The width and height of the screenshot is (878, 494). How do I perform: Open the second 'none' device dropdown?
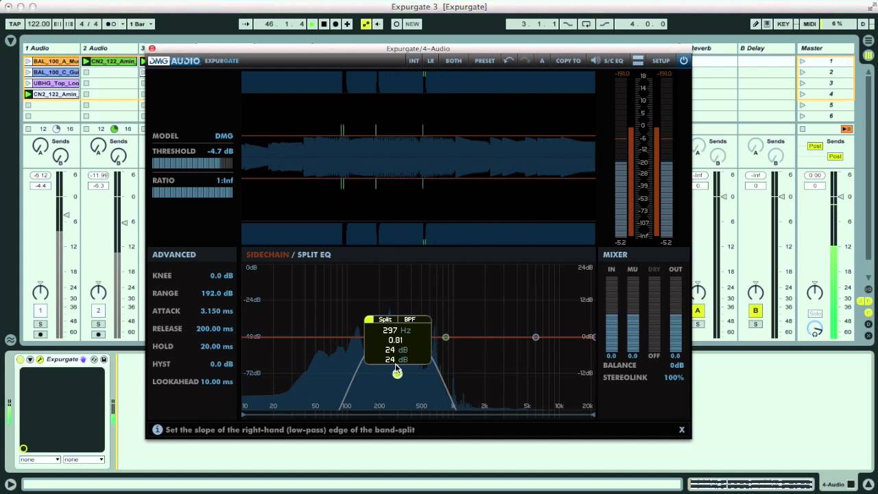84,460
